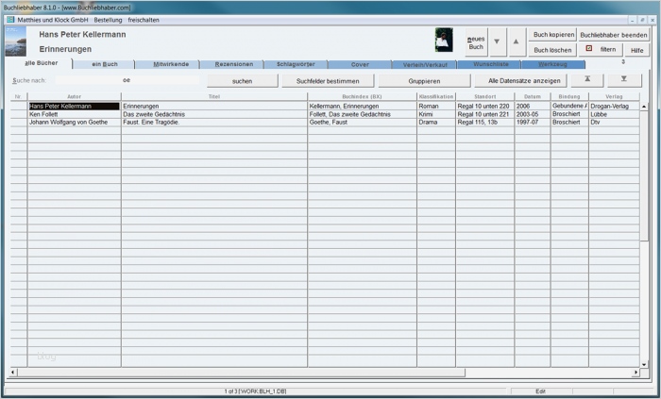This screenshot has height=399, width=661.
Task: Click the suchen button
Action: (243, 81)
